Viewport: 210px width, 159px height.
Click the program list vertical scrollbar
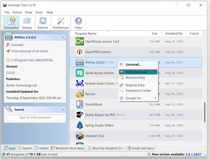205,112
